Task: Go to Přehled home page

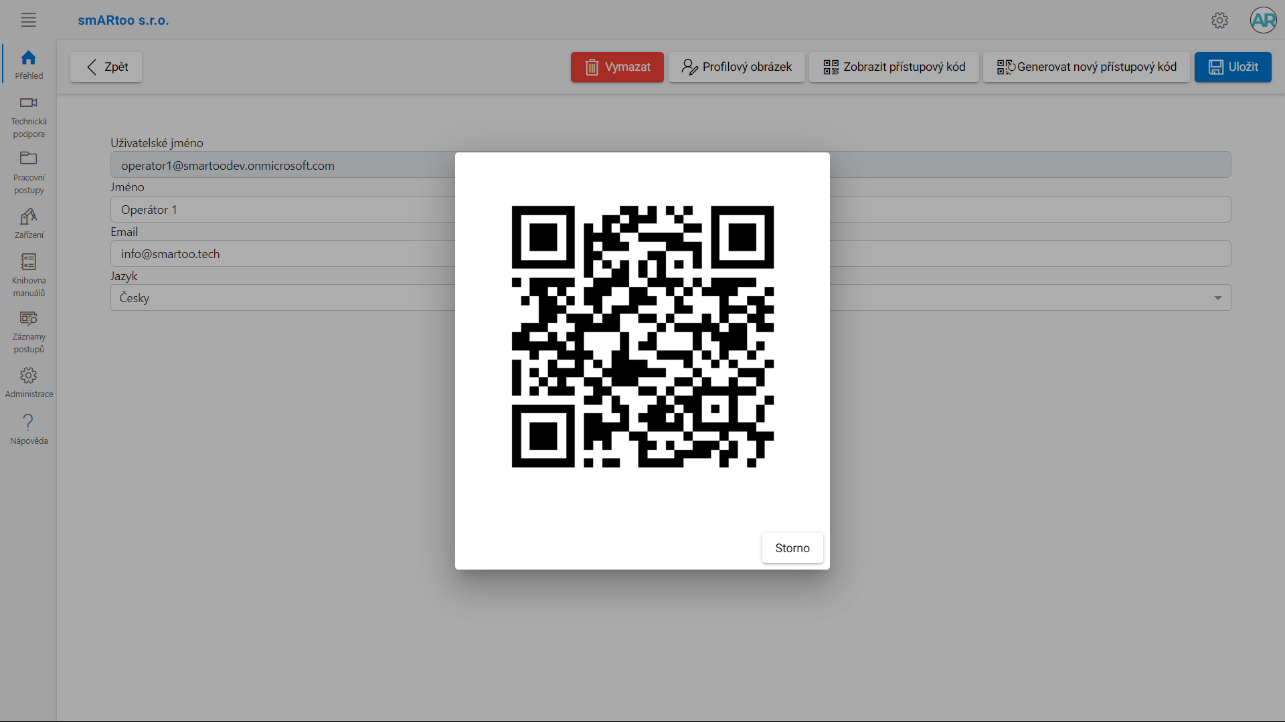Action: tap(29, 65)
